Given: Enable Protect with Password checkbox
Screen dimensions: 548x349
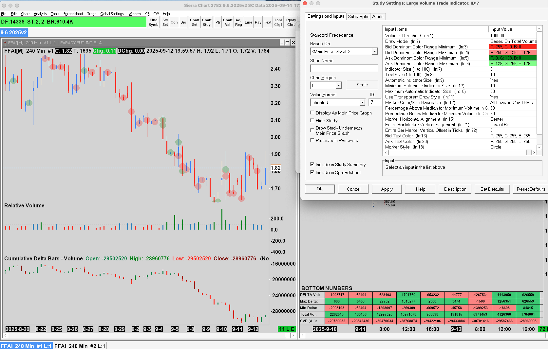Looking at the screenshot, I should 312,140.
